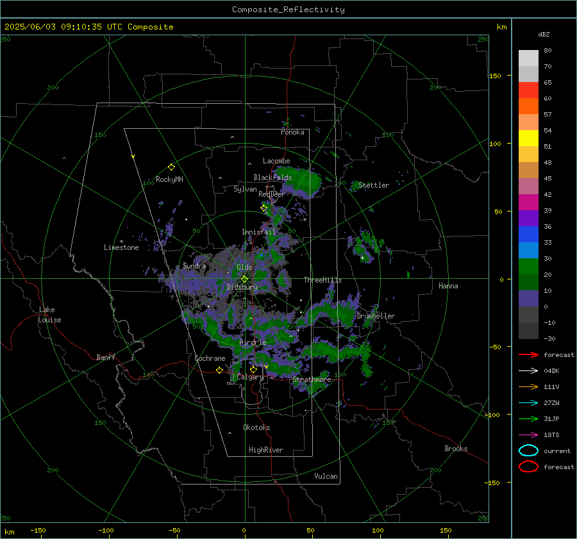
Task: Click the Calgary city label
Action: click(x=250, y=377)
